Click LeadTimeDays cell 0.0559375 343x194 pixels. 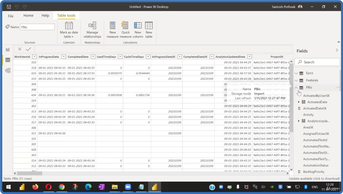(x=109, y=73)
